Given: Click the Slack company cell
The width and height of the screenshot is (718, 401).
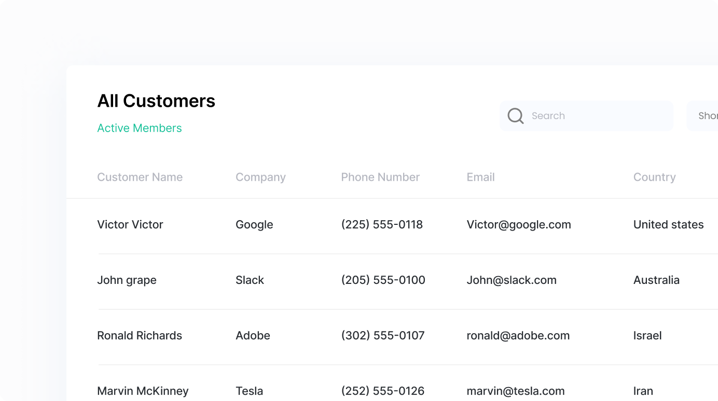Looking at the screenshot, I should [x=250, y=280].
